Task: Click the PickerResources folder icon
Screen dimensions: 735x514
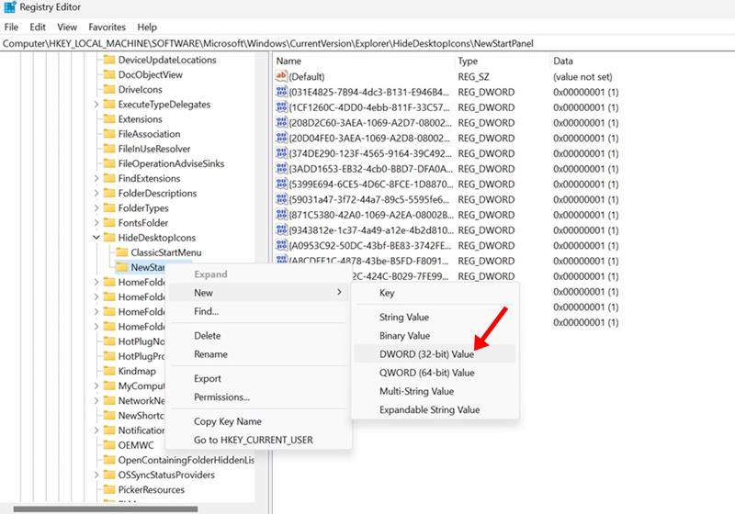Action: [x=109, y=489]
